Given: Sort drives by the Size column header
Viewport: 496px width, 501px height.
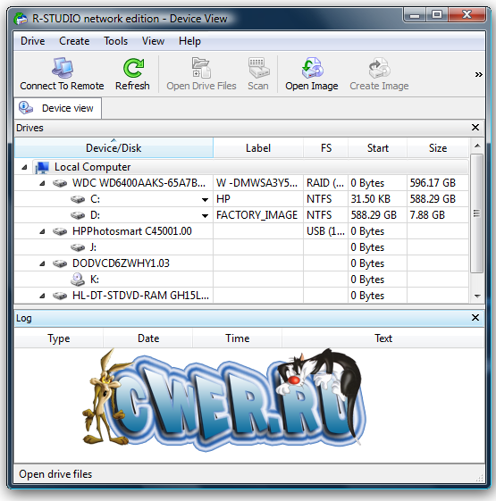Looking at the screenshot, I should 438,148.
